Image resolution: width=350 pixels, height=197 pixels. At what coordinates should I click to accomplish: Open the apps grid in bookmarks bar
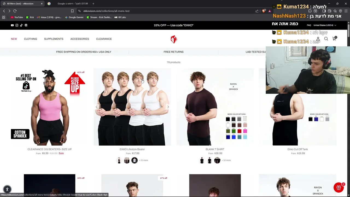click(4, 17)
